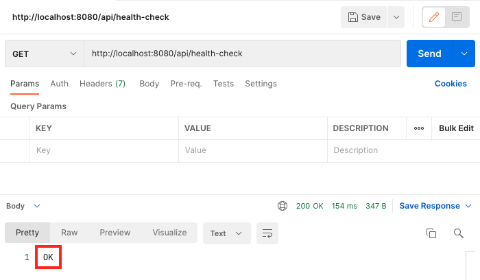This screenshot has height=280, width=480.
Task: Expand the response Body dropdown
Action: pyautogui.click(x=23, y=206)
